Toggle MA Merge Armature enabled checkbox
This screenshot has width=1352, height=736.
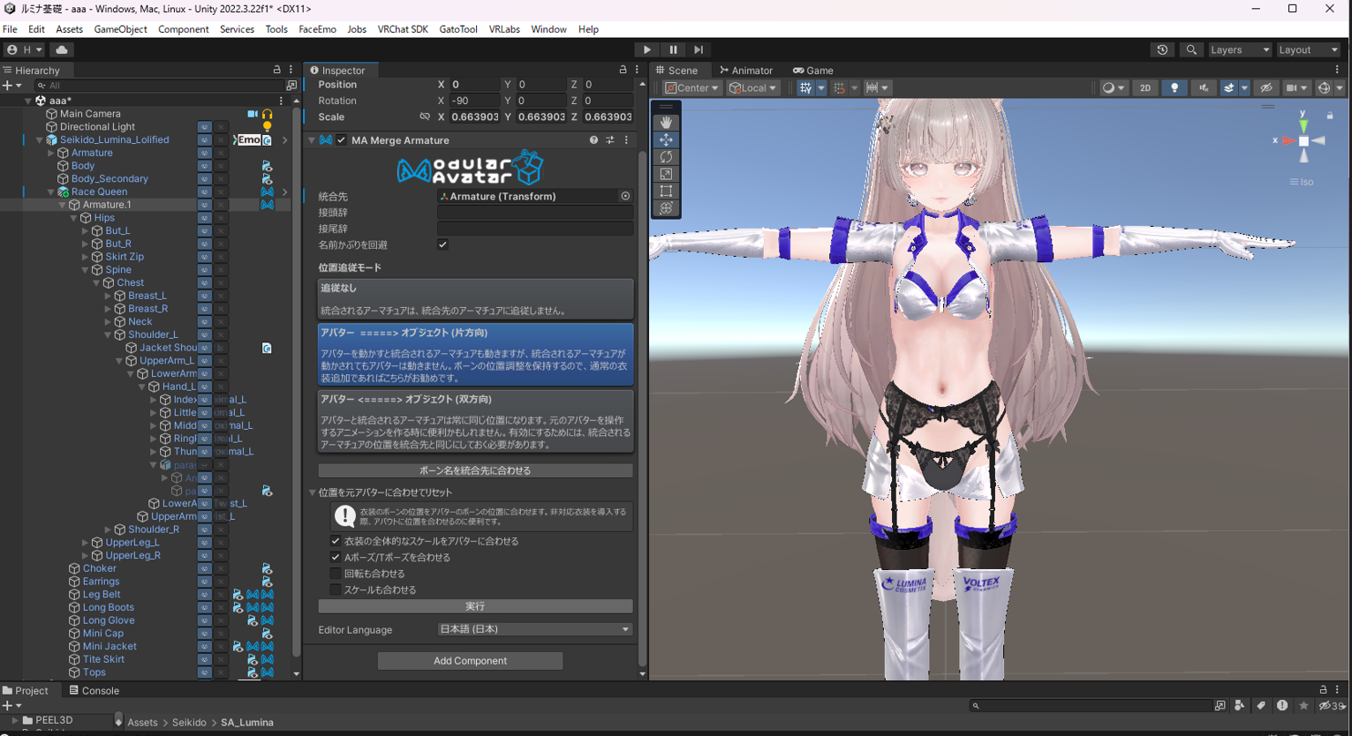pyautogui.click(x=342, y=140)
